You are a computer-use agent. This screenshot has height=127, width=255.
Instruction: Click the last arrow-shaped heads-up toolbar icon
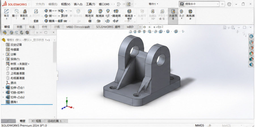coord(183,31)
